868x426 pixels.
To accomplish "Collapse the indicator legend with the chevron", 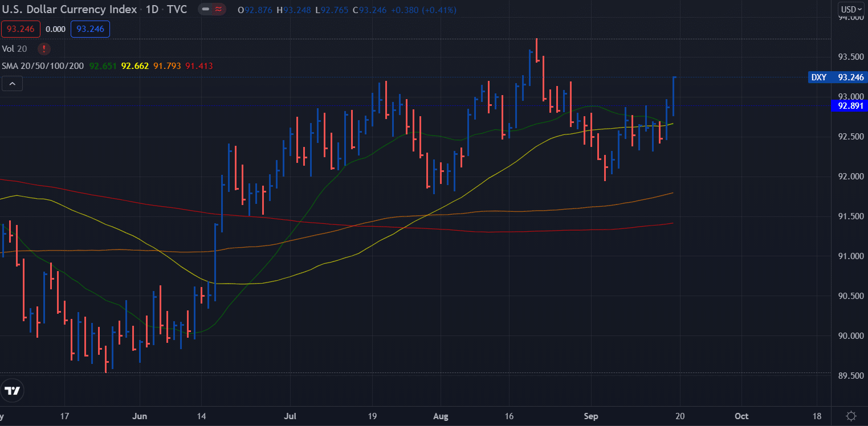I will pyautogui.click(x=12, y=84).
